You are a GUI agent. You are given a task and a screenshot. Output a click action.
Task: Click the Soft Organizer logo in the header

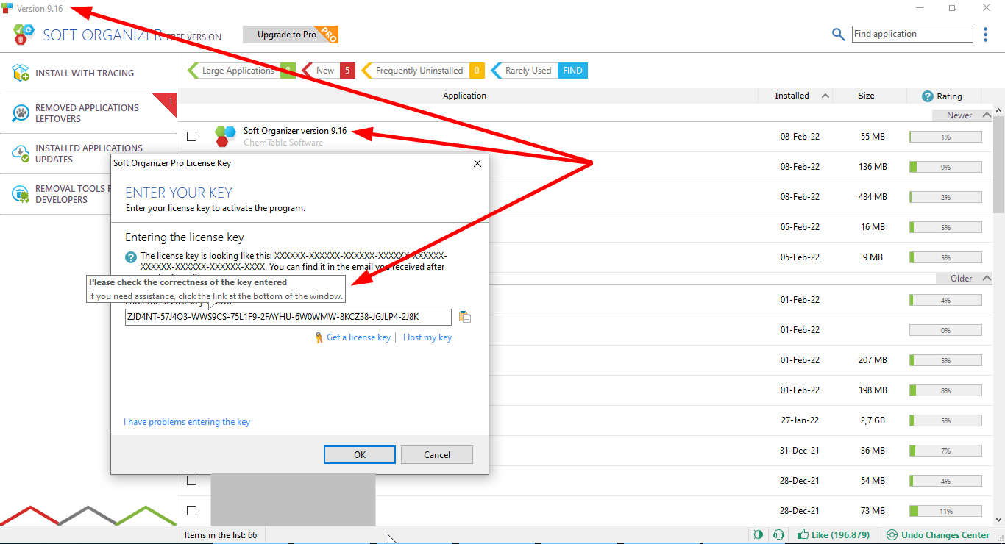point(24,35)
